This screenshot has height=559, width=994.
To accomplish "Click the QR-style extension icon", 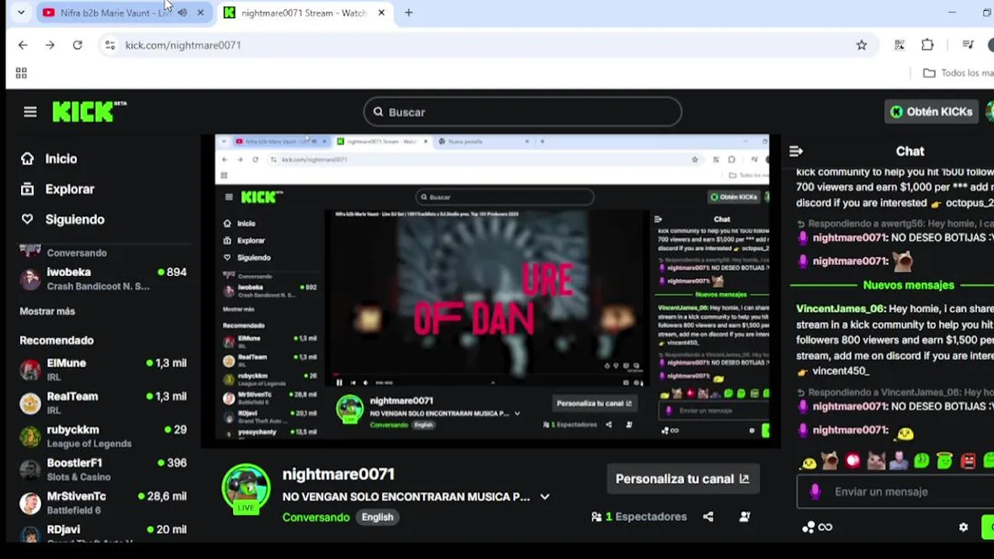I will click(x=899, y=45).
